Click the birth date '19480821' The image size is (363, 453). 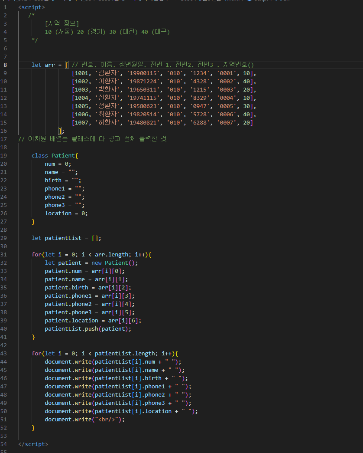(x=143, y=123)
